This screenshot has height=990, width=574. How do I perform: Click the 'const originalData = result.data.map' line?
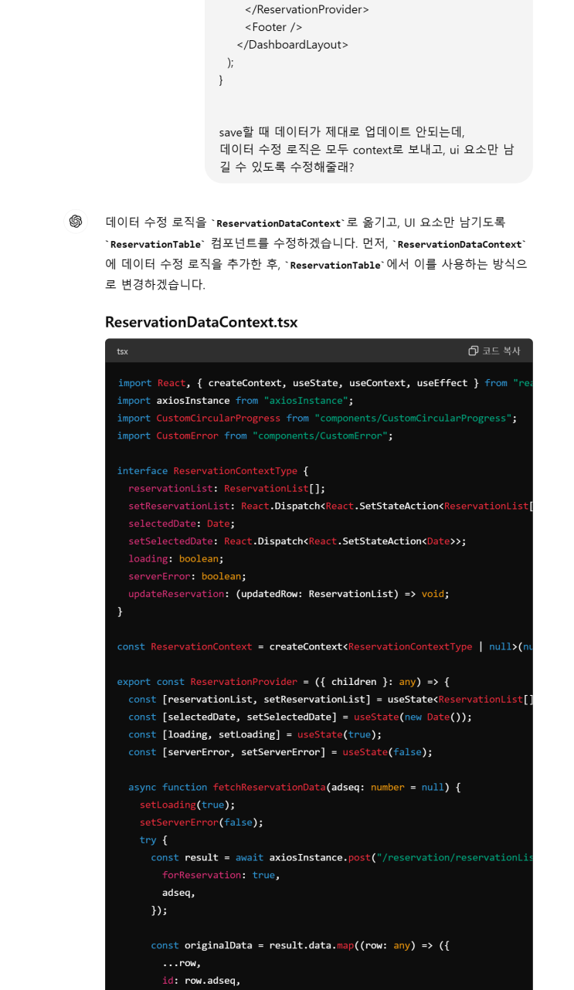coord(300,946)
